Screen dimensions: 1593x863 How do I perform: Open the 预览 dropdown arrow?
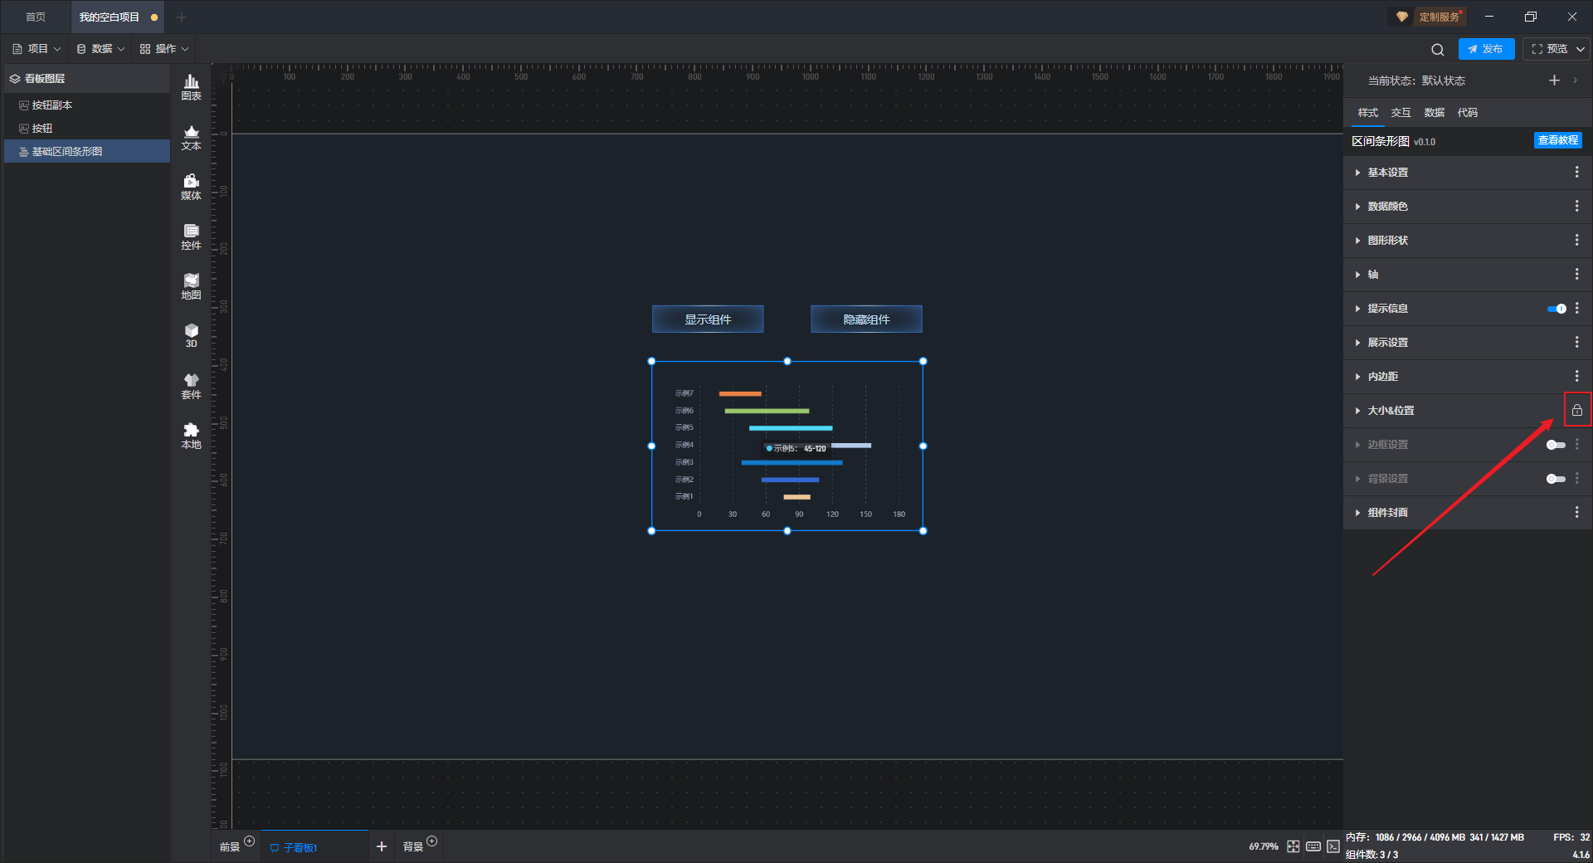(x=1581, y=49)
